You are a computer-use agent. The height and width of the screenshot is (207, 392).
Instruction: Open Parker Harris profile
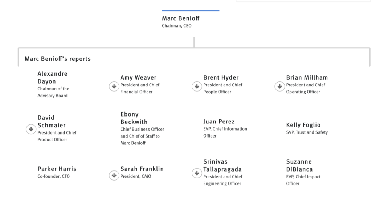pyautogui.click(x=57, y=169)
